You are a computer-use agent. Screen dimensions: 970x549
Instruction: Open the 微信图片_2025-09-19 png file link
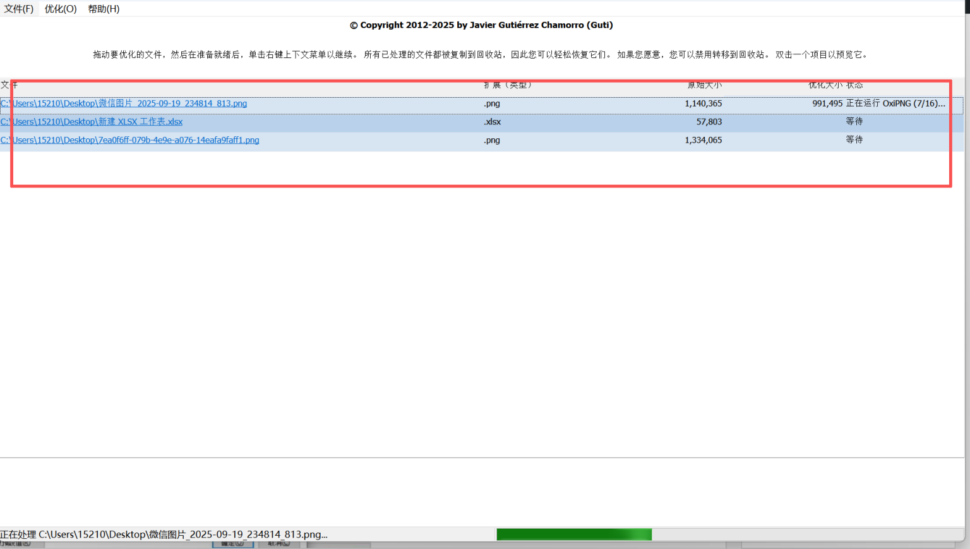coord(124,103)
